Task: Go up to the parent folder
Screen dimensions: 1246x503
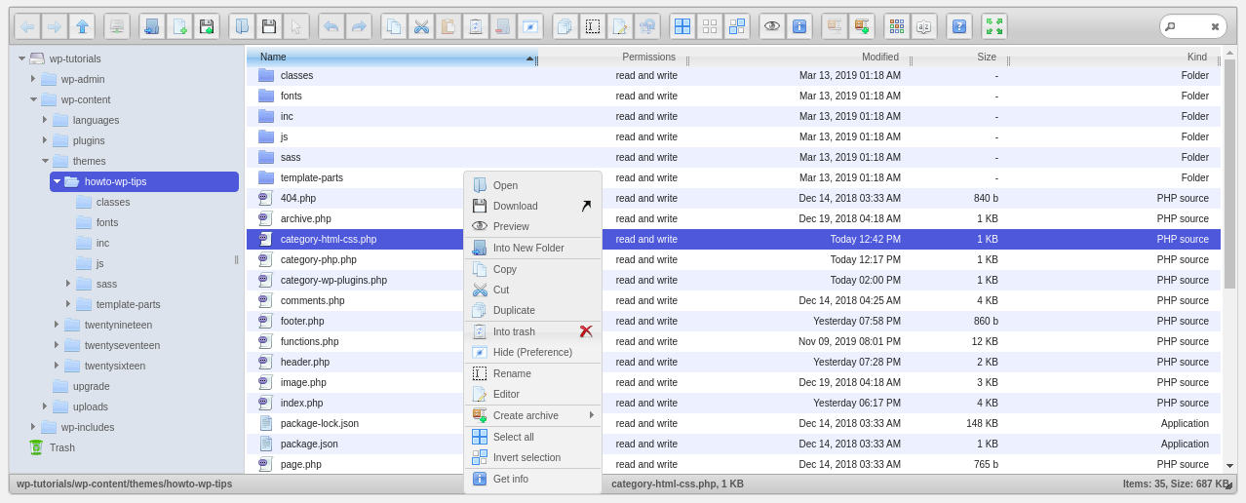Action: coord(82,26)
